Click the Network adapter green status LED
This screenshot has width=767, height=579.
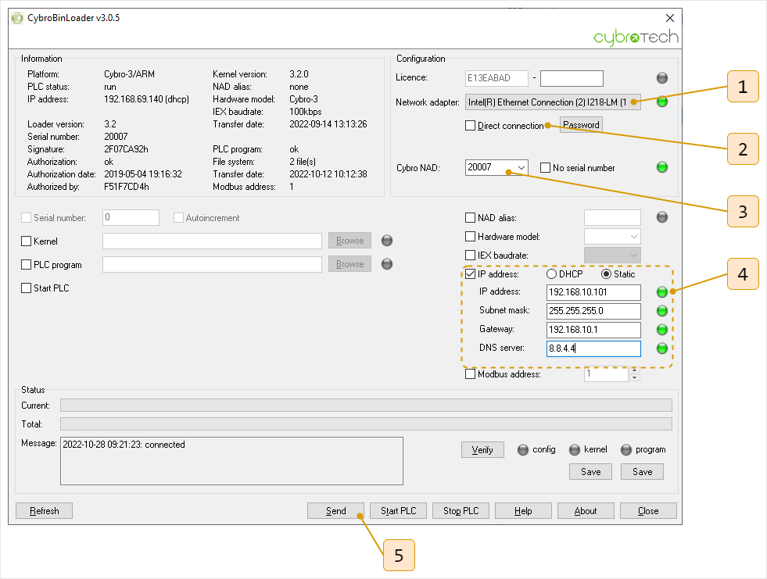click(661, 102)
